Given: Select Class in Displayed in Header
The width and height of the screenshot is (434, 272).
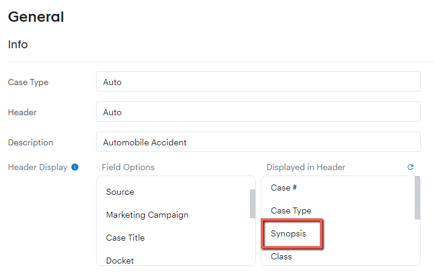Looking at the screenshot, I should pyautogui.click(x=281, y=256).
